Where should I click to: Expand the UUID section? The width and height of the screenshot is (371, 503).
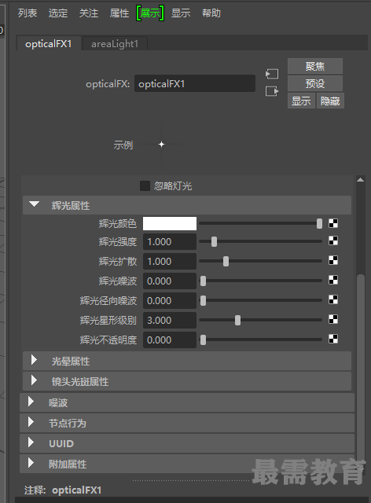[x=31, y=442]
